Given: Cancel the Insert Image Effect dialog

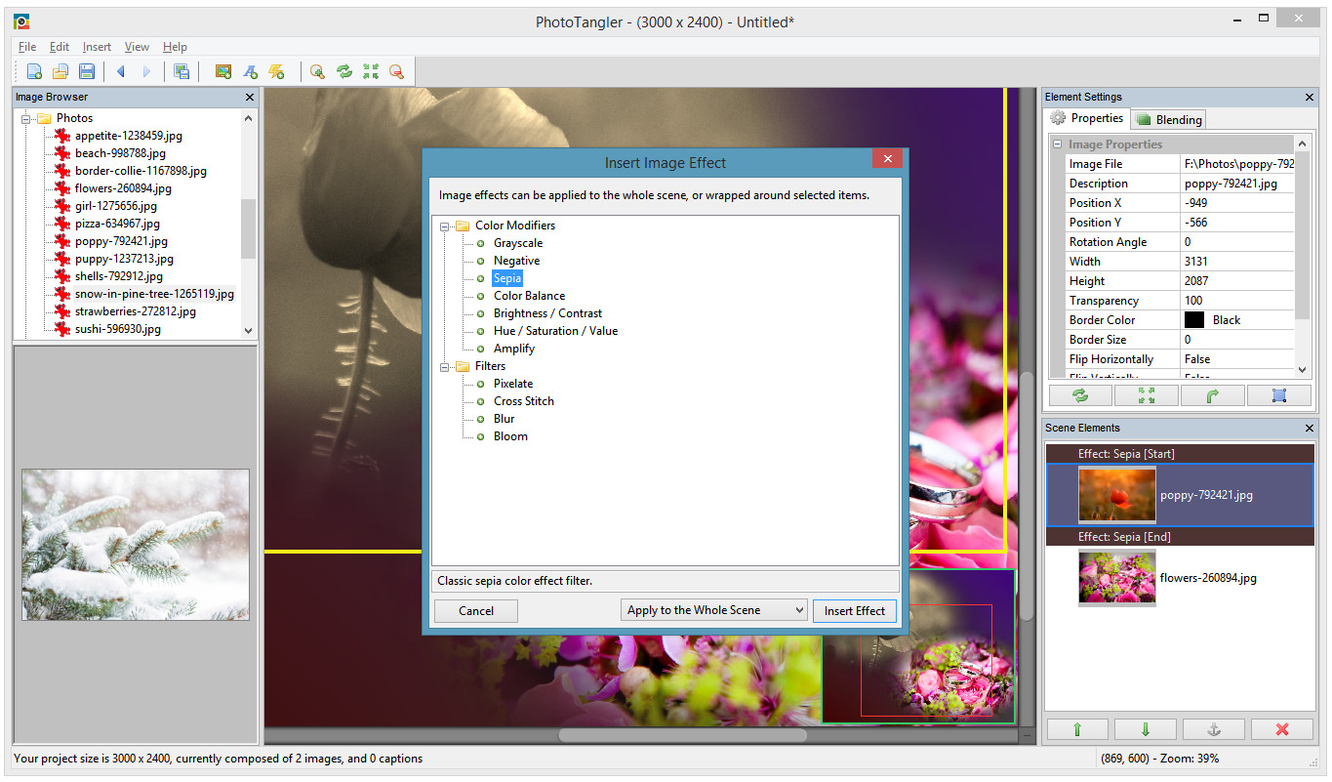Looking at the screenshot, I should 475,609.
